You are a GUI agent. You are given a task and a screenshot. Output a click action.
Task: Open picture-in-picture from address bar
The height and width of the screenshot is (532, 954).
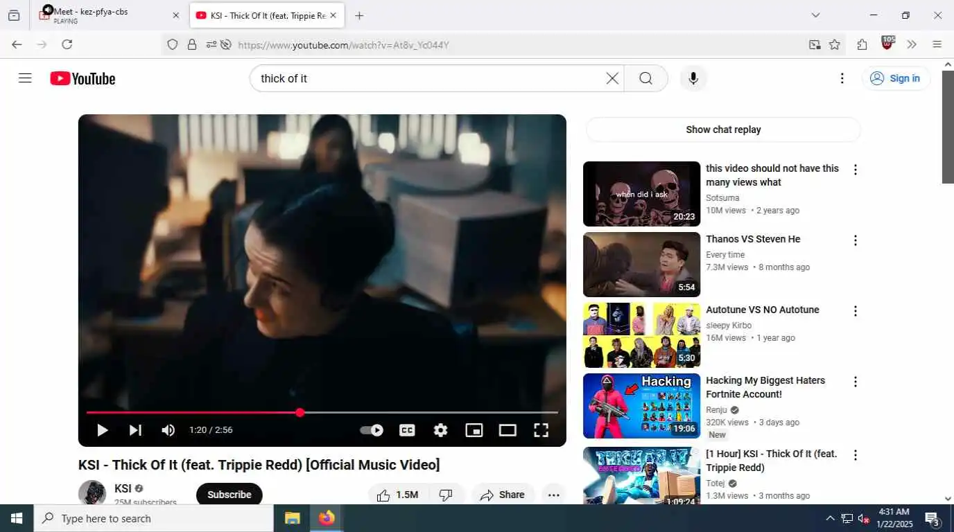pyautogui.click(x=815, y=45)
